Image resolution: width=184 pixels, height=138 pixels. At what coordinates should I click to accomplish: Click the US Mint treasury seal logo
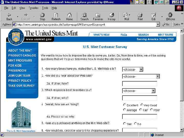tap(16, 37)
